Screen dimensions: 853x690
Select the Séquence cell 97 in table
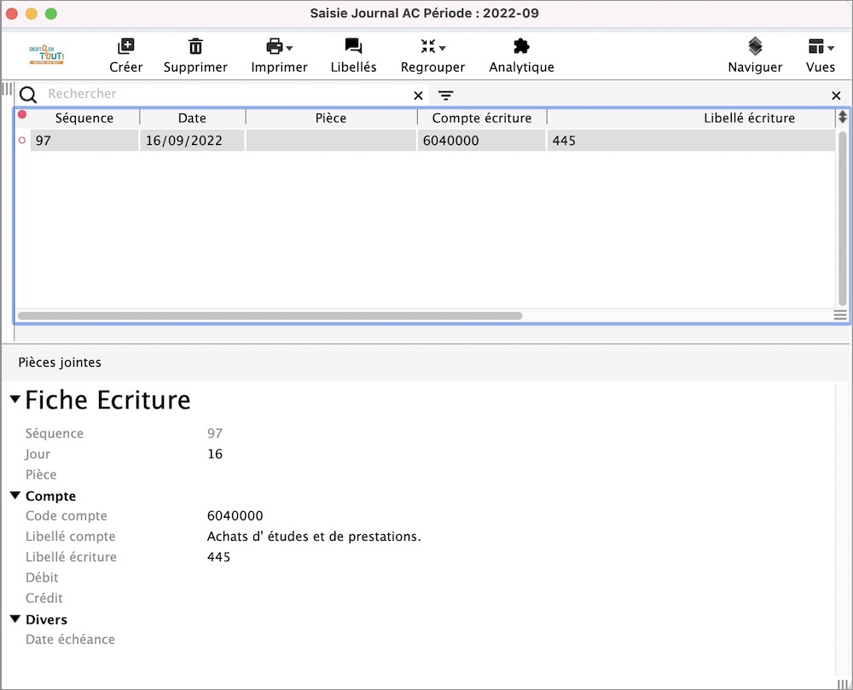point(84,140)
